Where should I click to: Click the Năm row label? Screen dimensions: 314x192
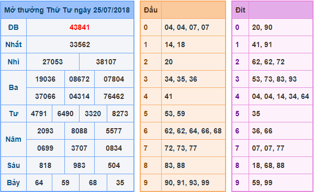pos(14,139)
